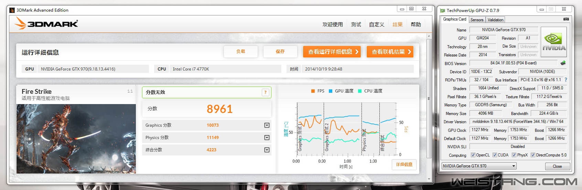Click the Bus Width 256 Bit field
Image resolution: width=582 pixels, height=190 pixels.
click(x=552, y=105)
